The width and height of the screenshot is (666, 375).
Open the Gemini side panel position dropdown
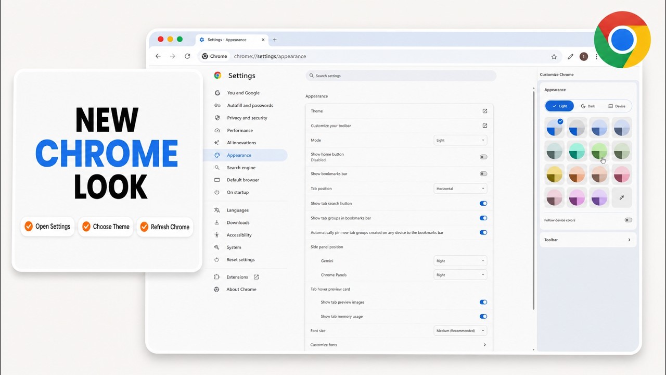click(460, 261)
